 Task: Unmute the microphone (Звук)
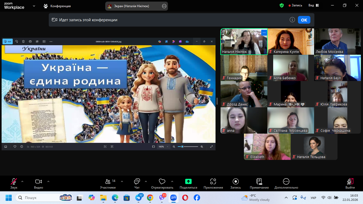click(x=14, y=184)
